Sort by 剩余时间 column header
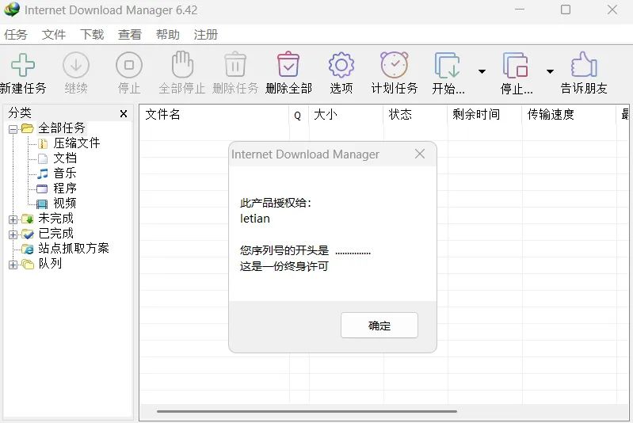The image size is (633, 423). (x=485, y=115)
